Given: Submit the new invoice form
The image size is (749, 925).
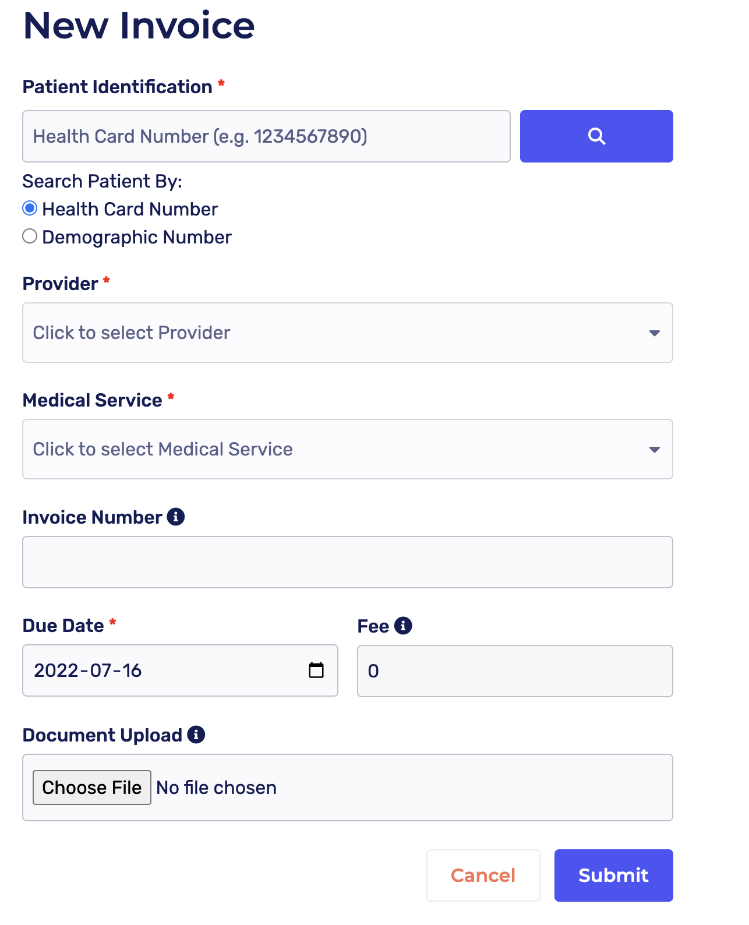Looking at the screenshot, I should [613, 875].
